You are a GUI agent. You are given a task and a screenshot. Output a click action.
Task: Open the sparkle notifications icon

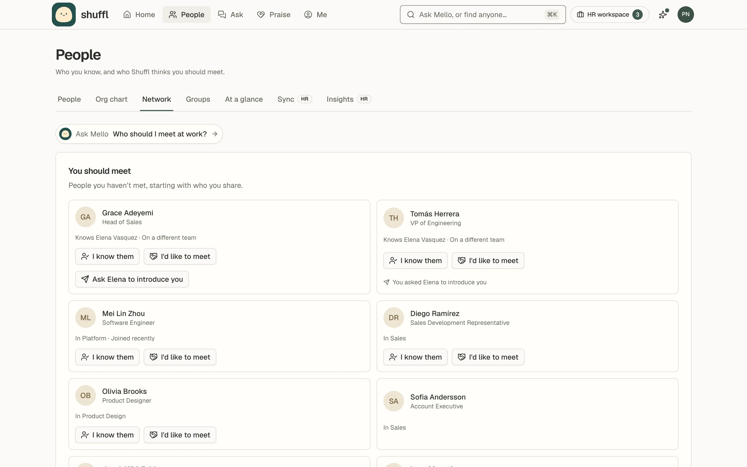click(663, 15)
